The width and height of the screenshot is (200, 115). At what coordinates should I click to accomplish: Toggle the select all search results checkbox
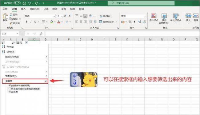point(10,85)
